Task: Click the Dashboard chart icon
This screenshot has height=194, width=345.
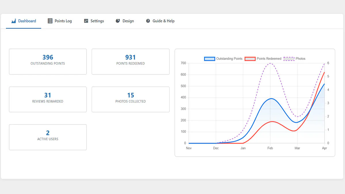Action: tap(14, 21)
